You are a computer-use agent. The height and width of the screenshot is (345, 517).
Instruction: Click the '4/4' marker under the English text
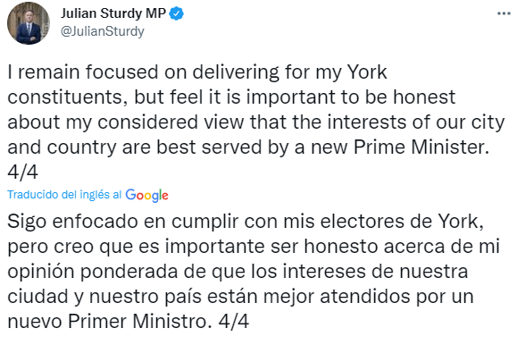coord(22,172)
